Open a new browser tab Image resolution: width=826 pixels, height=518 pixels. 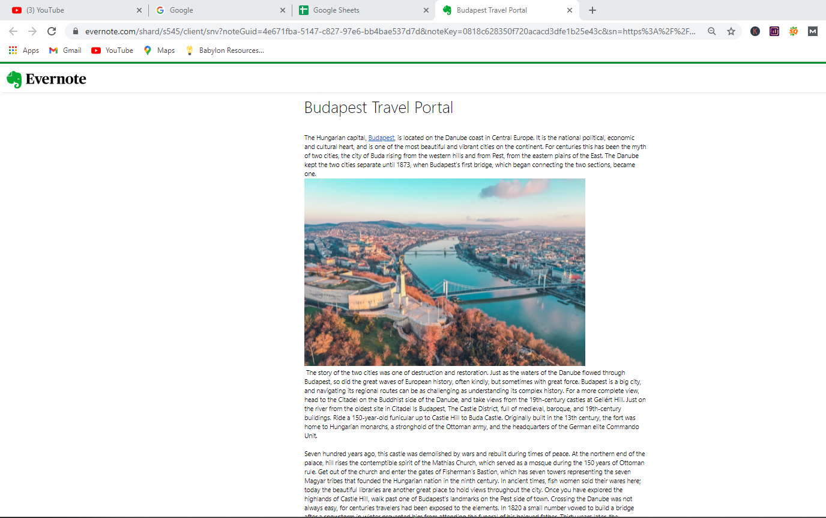pyautogui.click(x=592, y=10)
